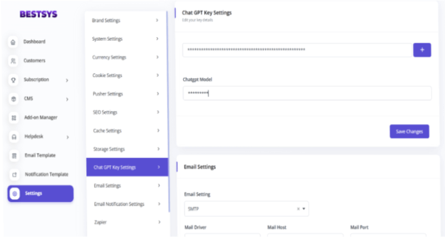Click the CMS icon in sidebar

(x=13, y=99)
